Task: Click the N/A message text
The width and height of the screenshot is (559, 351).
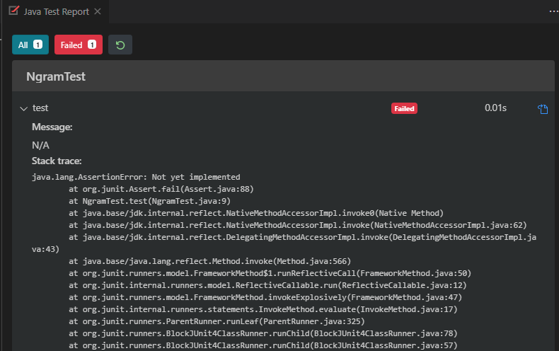Action: coord(40,145)
